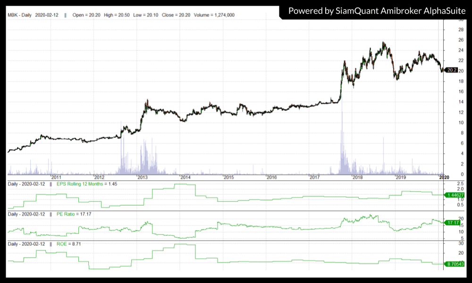Click the Low = 20.10 readout
This screenshot has width=472, height=283.
click(145, 15)
